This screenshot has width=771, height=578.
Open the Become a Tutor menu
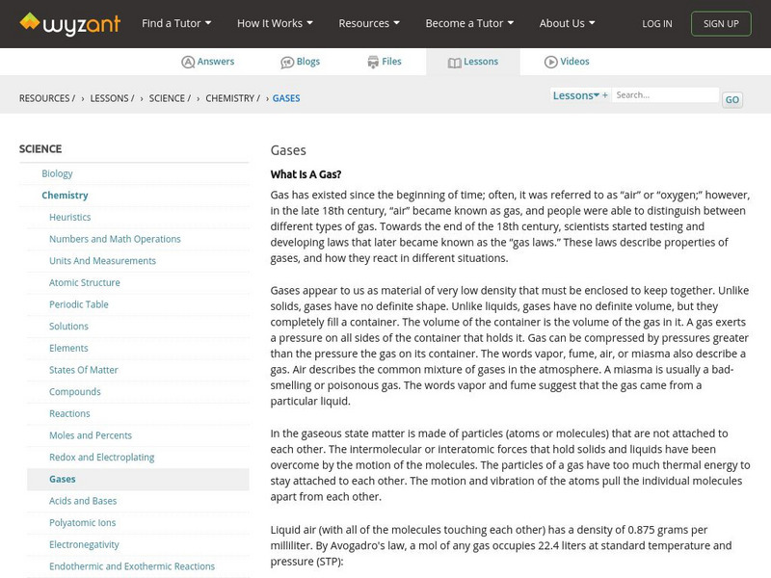pyautogui.click(x=469, y=23)
